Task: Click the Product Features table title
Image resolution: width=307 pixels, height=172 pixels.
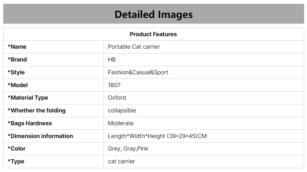Action: tap(153, 34)
